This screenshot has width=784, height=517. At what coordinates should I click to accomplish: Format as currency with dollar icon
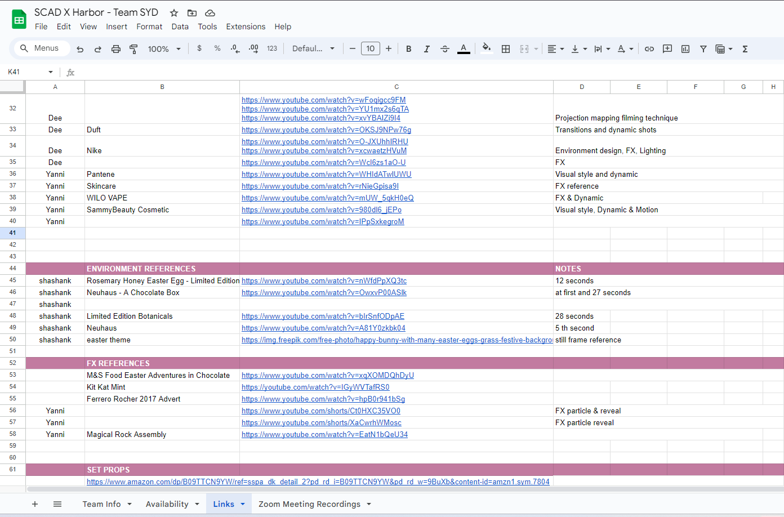point(199,48)
